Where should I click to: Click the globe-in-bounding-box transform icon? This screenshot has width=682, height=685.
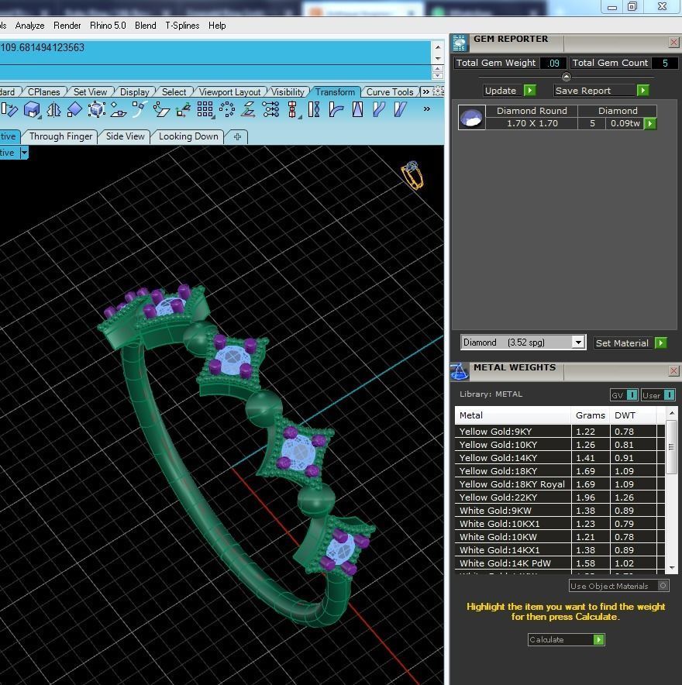(x=96, y=109)
